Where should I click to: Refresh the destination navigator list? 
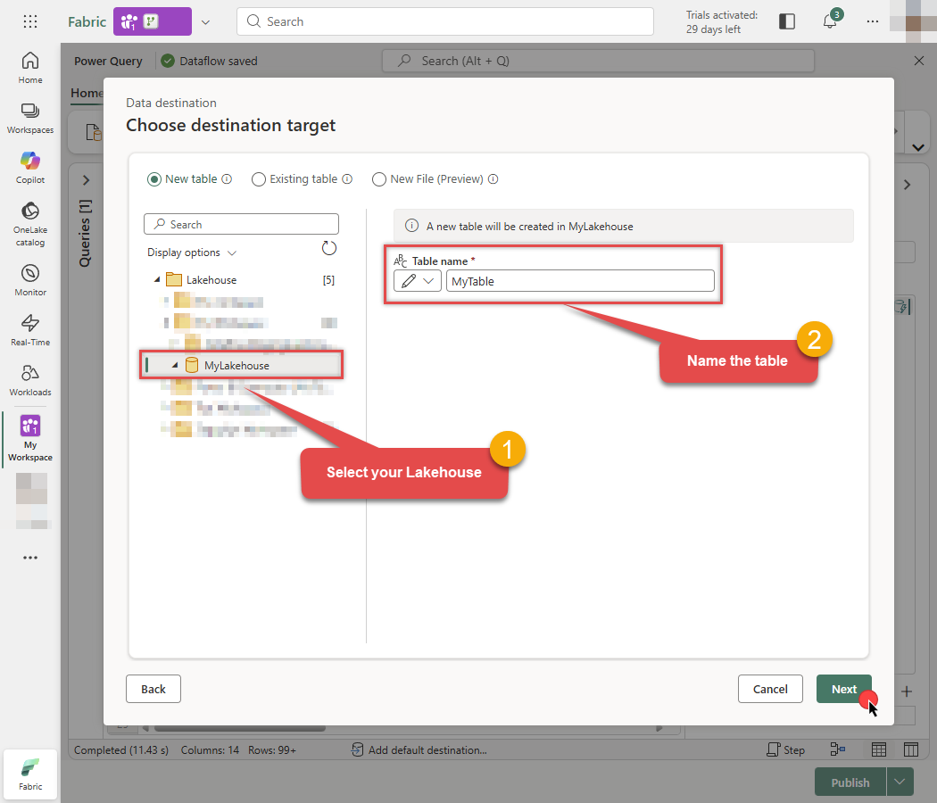(x=329, y=248)
